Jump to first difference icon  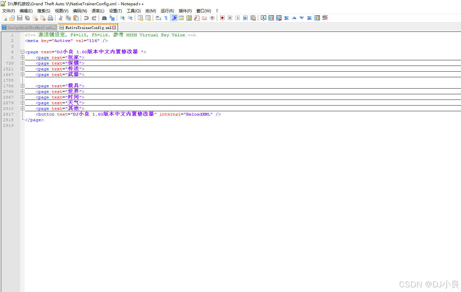coord(287,18)
